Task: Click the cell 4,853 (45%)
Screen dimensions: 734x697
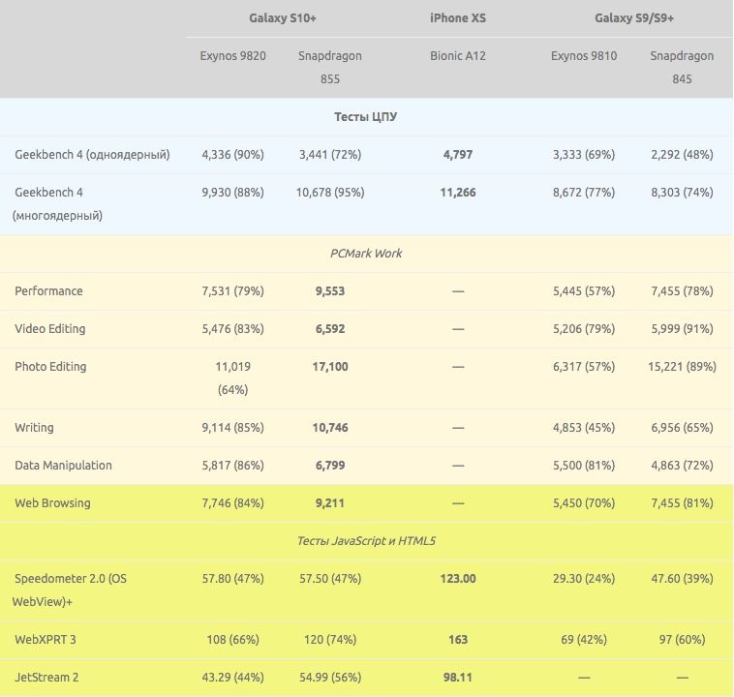Action: coord(584,428)
